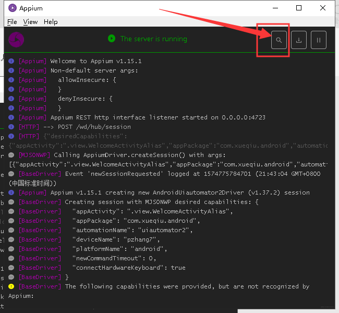The image size is (339, 313).
Task: Pause the Appium server with the pause button
Action: click(319, 40)
